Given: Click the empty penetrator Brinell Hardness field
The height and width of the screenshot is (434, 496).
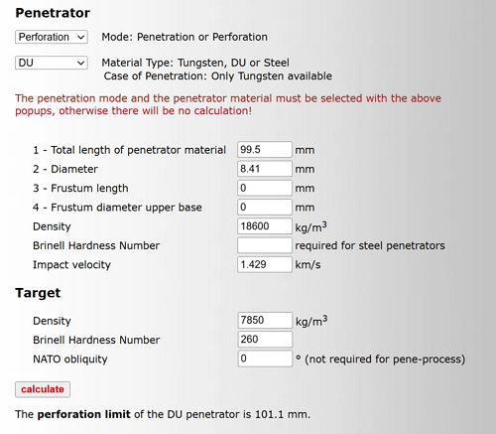Looking at the screenshot, I should pyautogui.click(x=265, y=245).
